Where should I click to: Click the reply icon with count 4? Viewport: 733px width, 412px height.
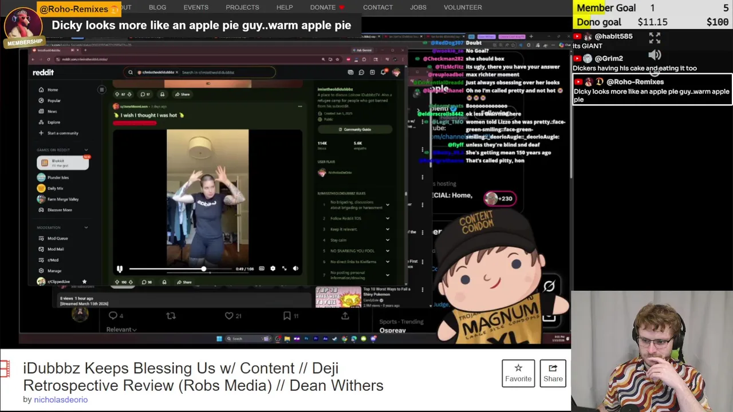click(116, 316)
